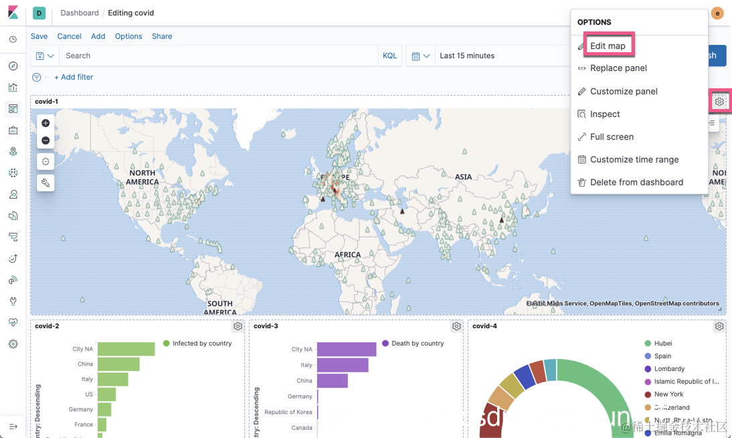
Task: Open Visualize chart icon in sidebar
Action: (13, 87)
